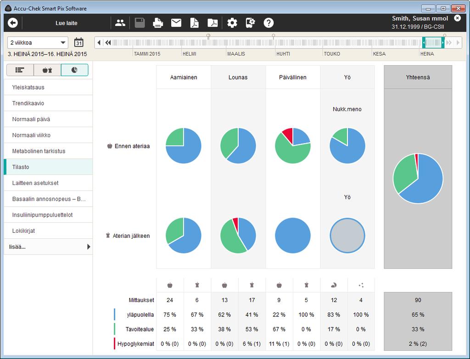Open Laitteen asetukset entry
Screen dimensions: 470x359
point(48,183)
